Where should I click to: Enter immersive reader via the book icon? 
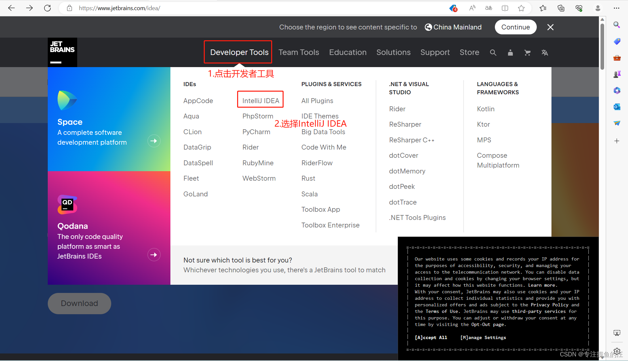click(x=505, y=8)
